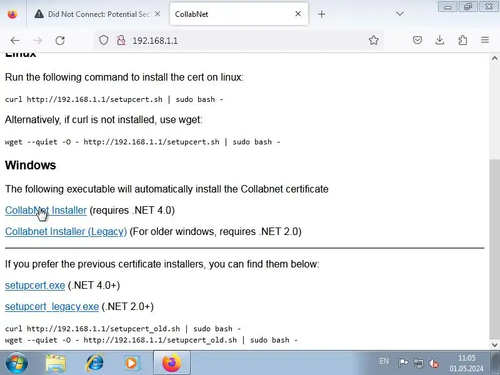This screenshot has height=375, width=500.
Task: Restore down the Firefox window
Action: click(467, 7)
